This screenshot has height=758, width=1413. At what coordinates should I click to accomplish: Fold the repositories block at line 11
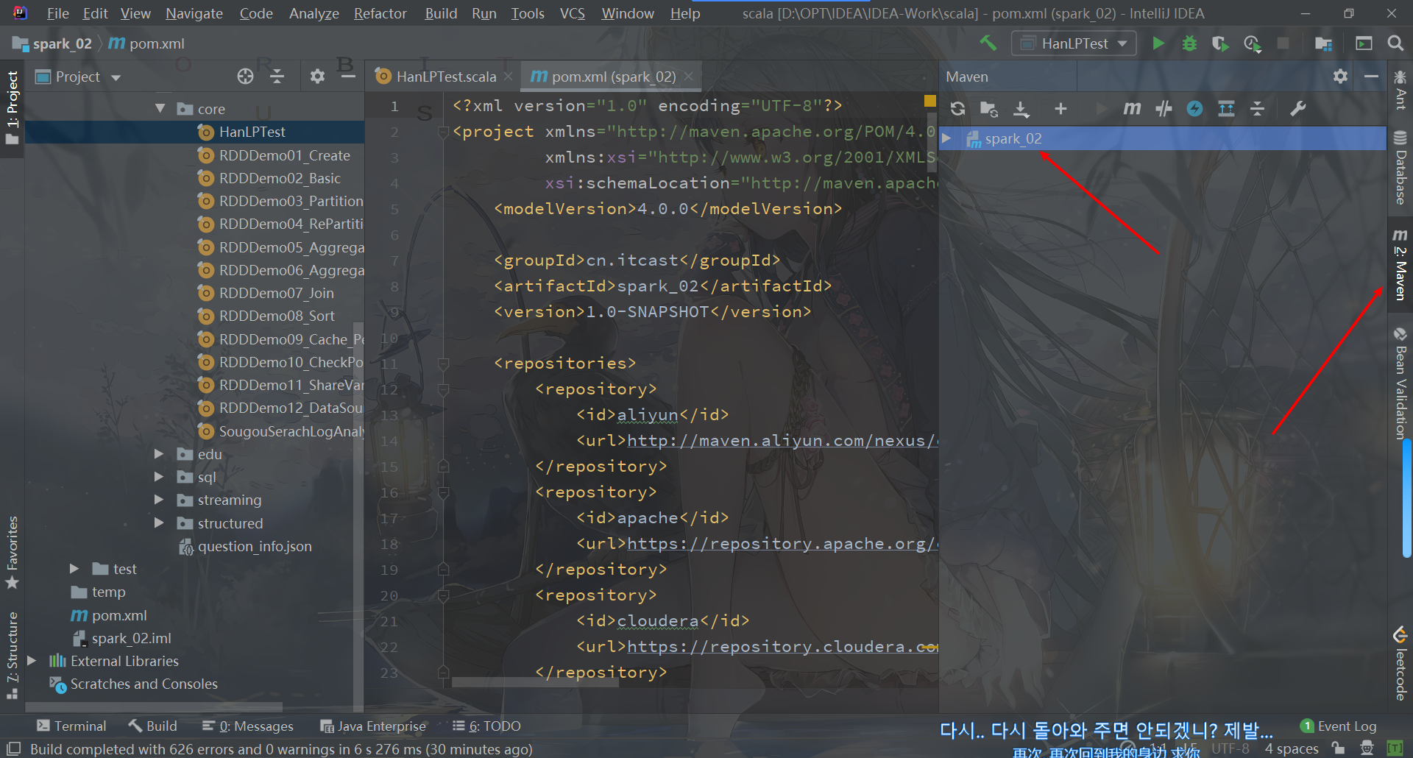point(443,364)
